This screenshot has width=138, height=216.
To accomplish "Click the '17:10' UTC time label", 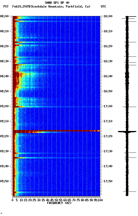I will [108, 121].
